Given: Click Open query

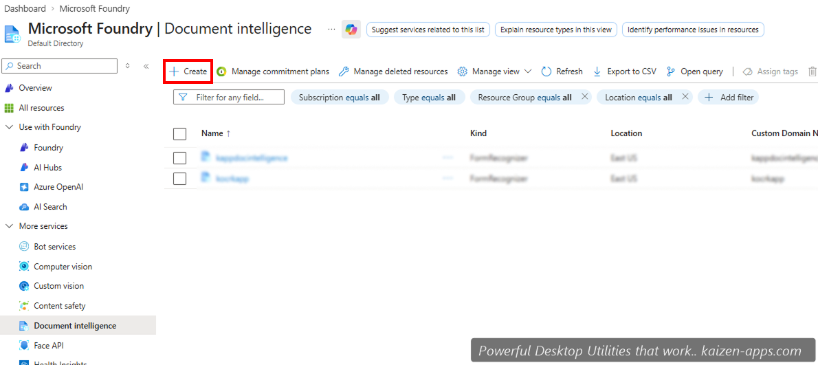Looking at the screenshot, I should [x=695, y=71].
